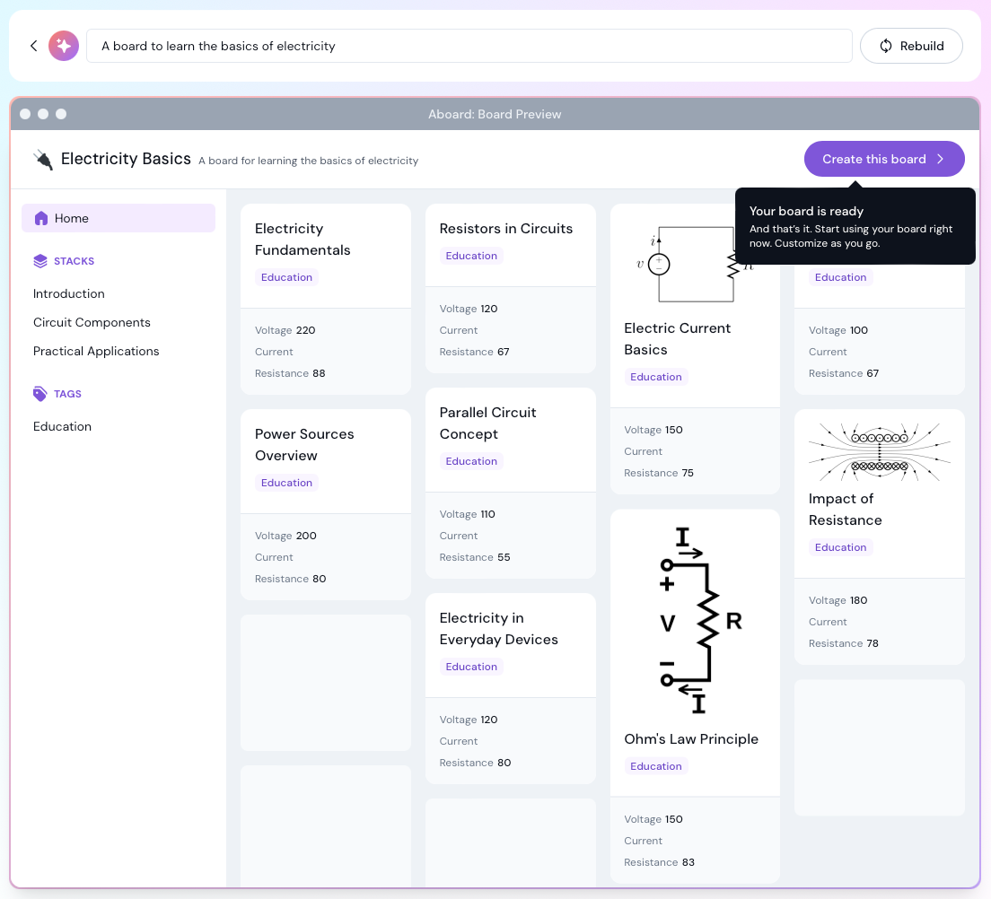Click Education tag on Power Sources Overview
Screen dimensions: 991x899
pyautogui.click(x=286, y=483)
